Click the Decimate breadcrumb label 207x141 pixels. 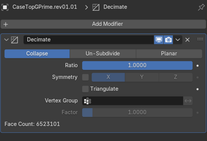(115, 7)
